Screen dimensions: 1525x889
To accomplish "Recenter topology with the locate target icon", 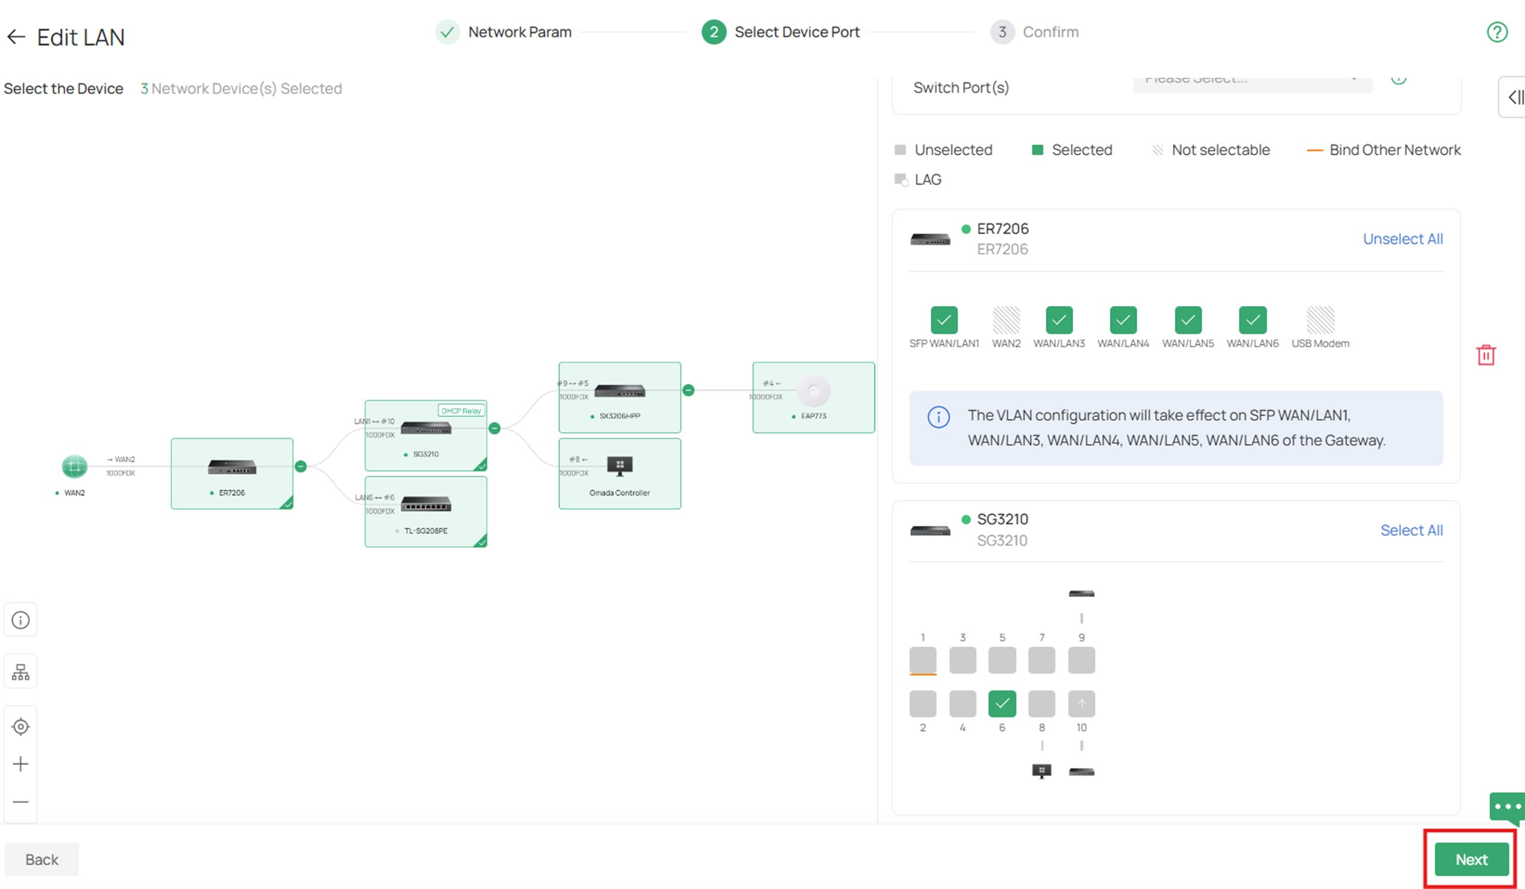I will pyautogui.click(x=21, y=726).
